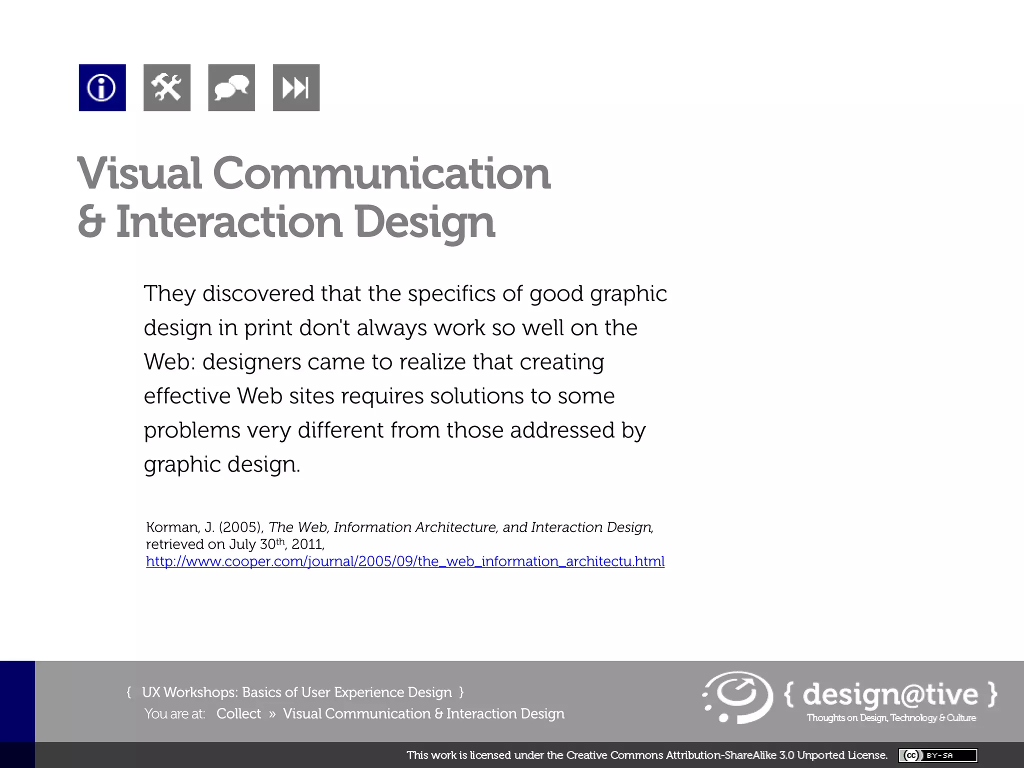Viewport: 1024px width, 768px height.
Task: Open the speech bubbles discussion icon
Action: click(231, 87)
